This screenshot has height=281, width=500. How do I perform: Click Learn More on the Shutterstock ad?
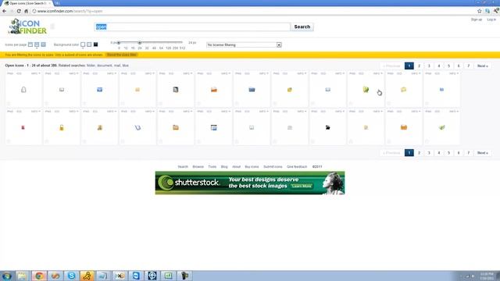pyautogui.click(x=302, y=186)
